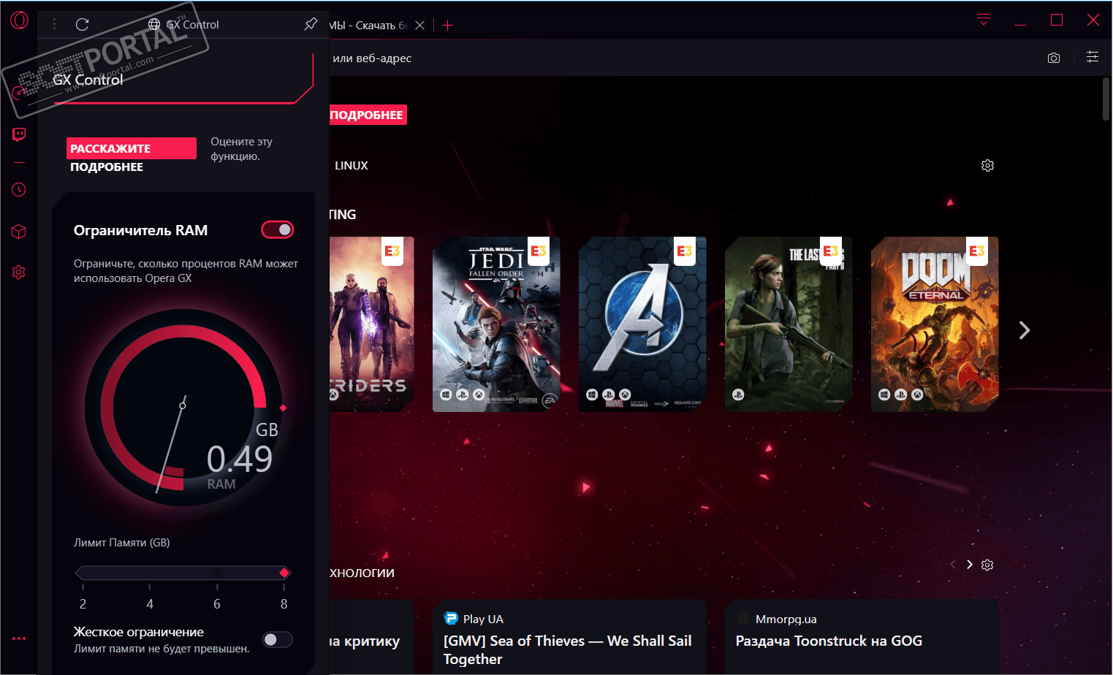1113x675 pixels.
Task: Click the memory limit slider handle
Action: click(284, 573)
